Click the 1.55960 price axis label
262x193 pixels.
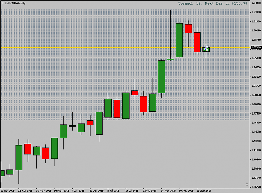[x=256, y=58]
